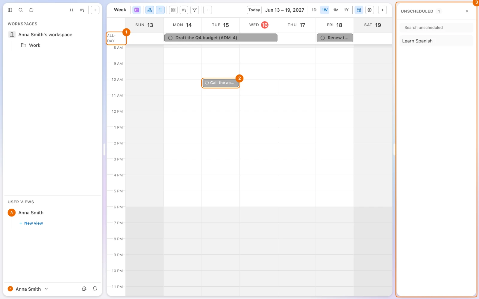Open more options ellipsis button

click(207, 10)
